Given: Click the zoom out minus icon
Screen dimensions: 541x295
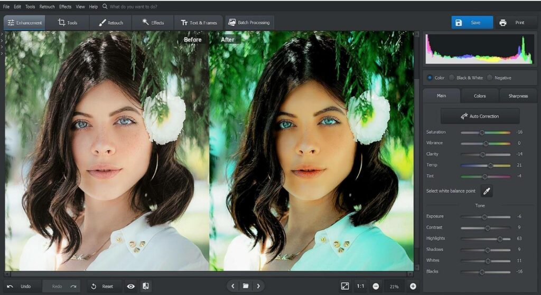Looking at the screenshot, I should click(x=376, y=287).
